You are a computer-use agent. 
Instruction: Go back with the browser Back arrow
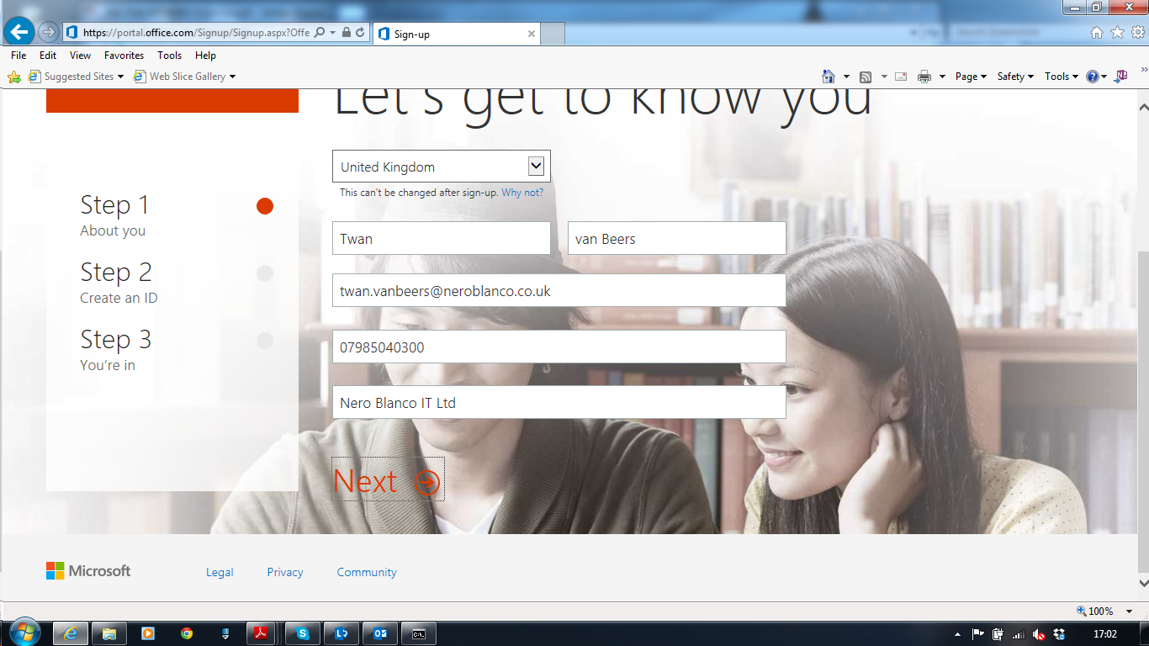coord(19,32)
